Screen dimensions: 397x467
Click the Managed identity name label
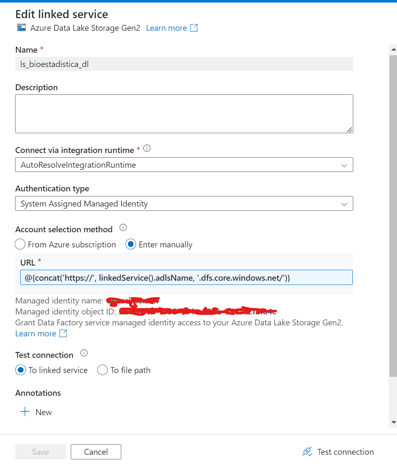pos(59,301)
